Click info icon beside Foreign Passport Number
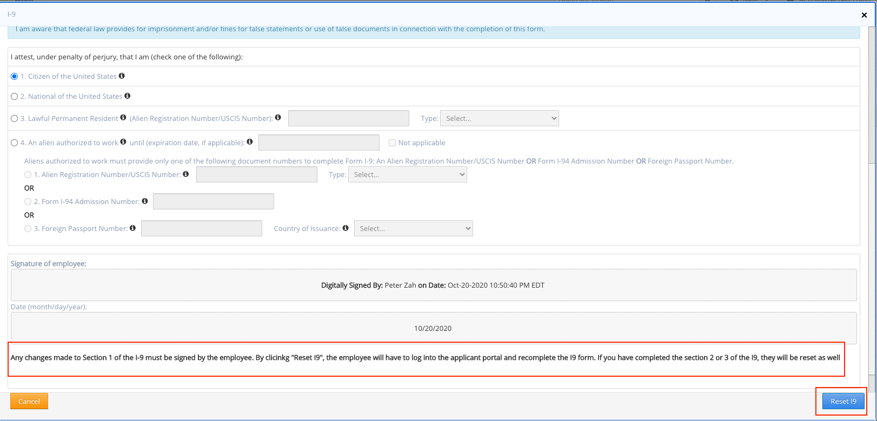Screen dimensions: 877x421 133,228
